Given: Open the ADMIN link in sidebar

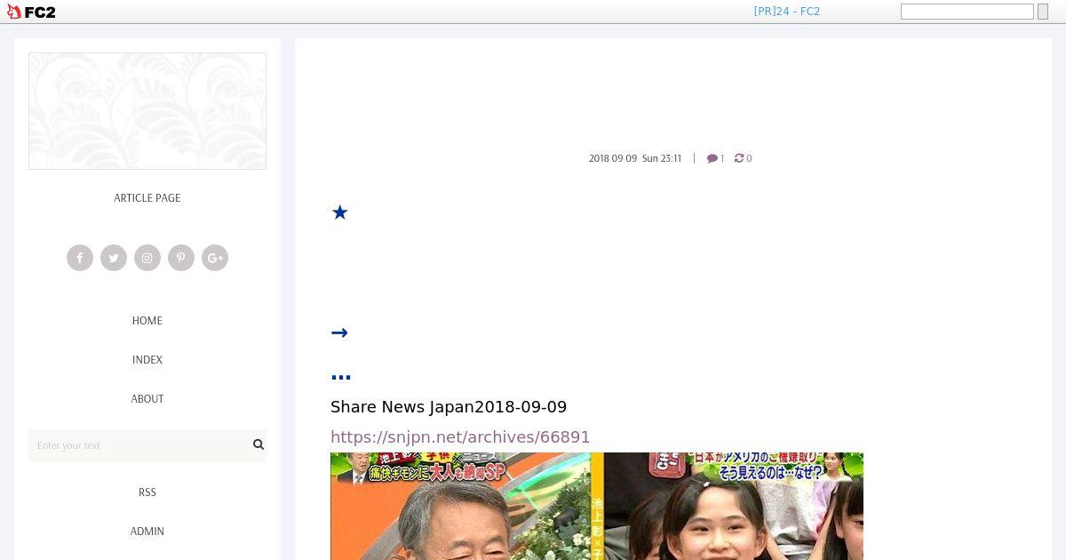Looking at the screenshot, I should click(x=147, y=532).
